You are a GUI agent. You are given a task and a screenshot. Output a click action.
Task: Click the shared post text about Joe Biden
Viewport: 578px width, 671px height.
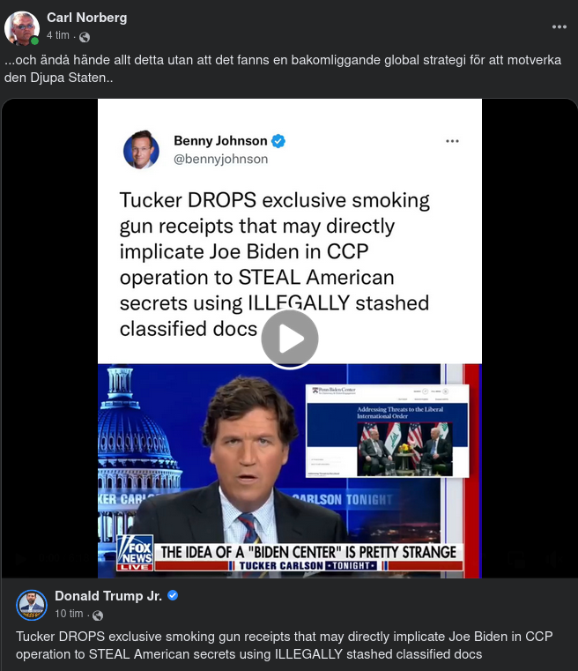(285, 645)
